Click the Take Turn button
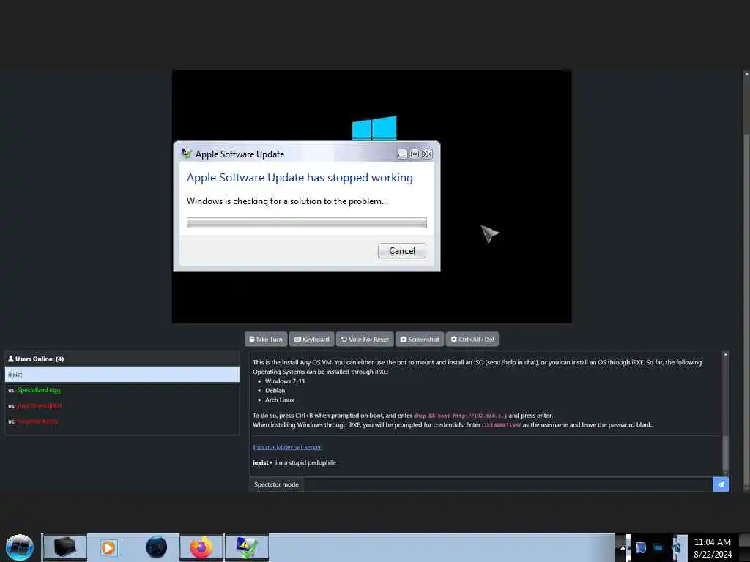This screenshot has width=750, height=562. coord(266,340)
